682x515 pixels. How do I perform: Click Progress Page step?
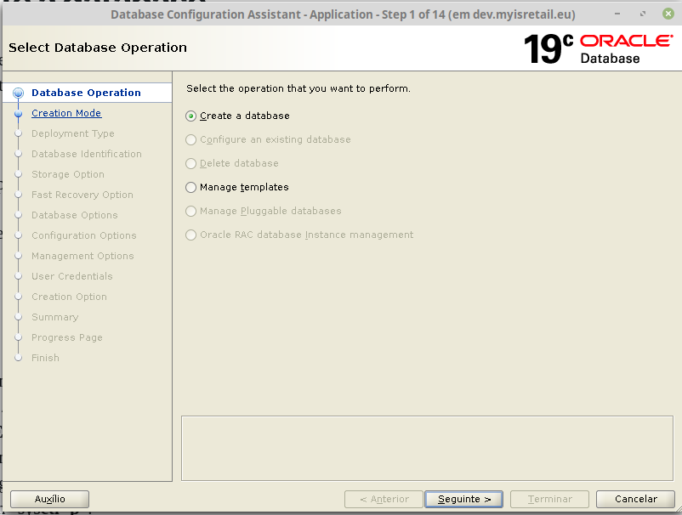[67, 337]
